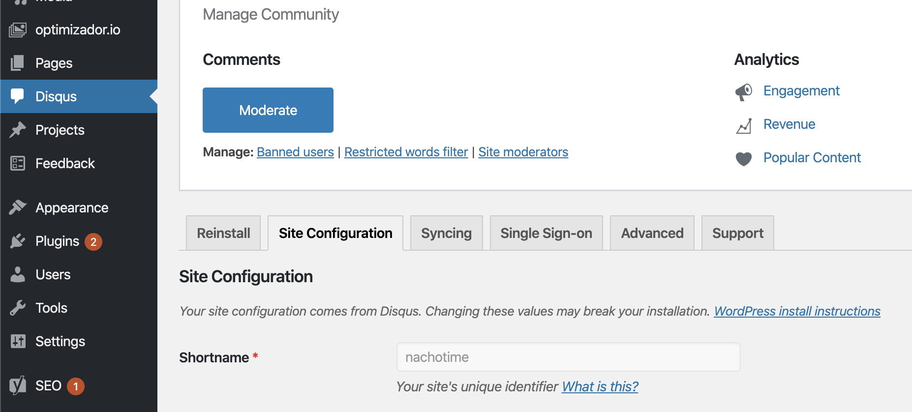Click the Appearance paintbrush icon
This screenshot has width=912, height=412.
coord(18,207)
